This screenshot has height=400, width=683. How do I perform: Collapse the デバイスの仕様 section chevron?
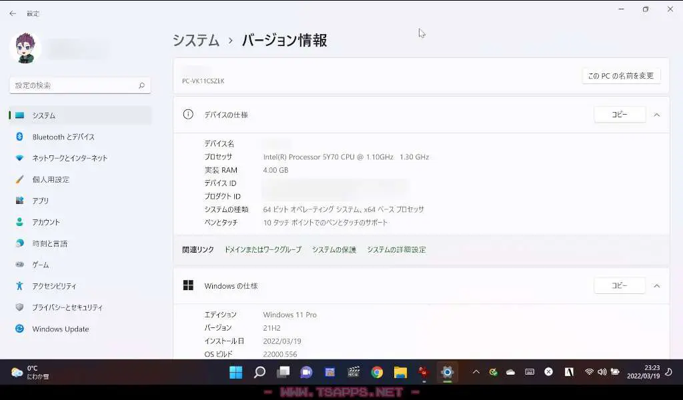(x=657, y=115)
